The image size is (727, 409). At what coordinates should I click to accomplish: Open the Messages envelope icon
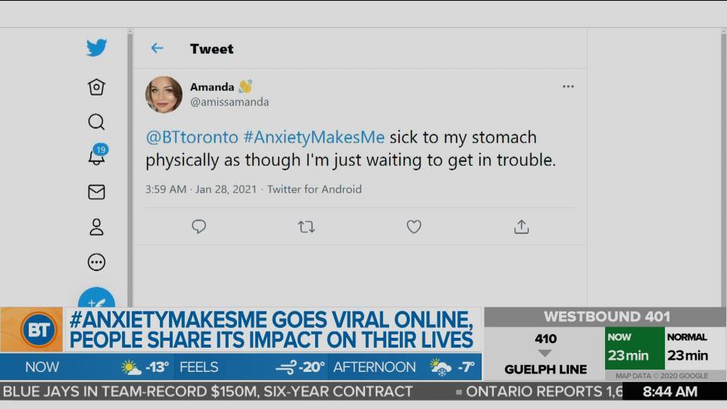pyautogui.click(x=96, y=192)
